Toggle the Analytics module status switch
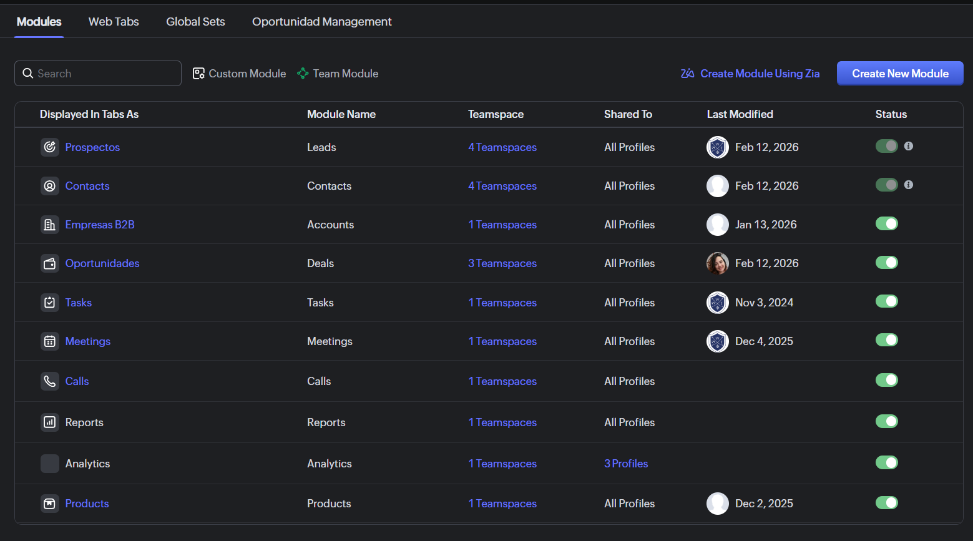This screenshot has width=973, height=541. pyautogui.click(x=886, y=462)
